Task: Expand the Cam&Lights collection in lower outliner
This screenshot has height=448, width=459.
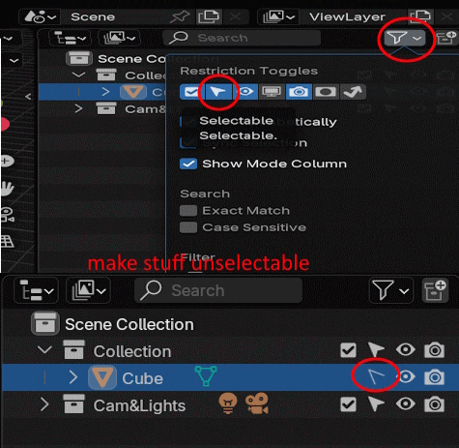Action: [44, 404]
